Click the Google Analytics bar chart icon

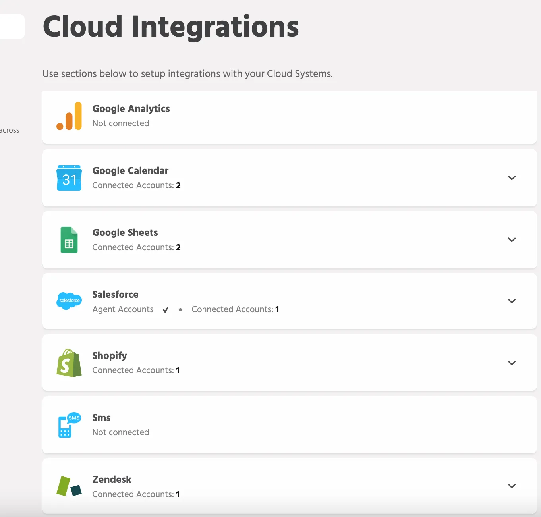pos(69,116)
